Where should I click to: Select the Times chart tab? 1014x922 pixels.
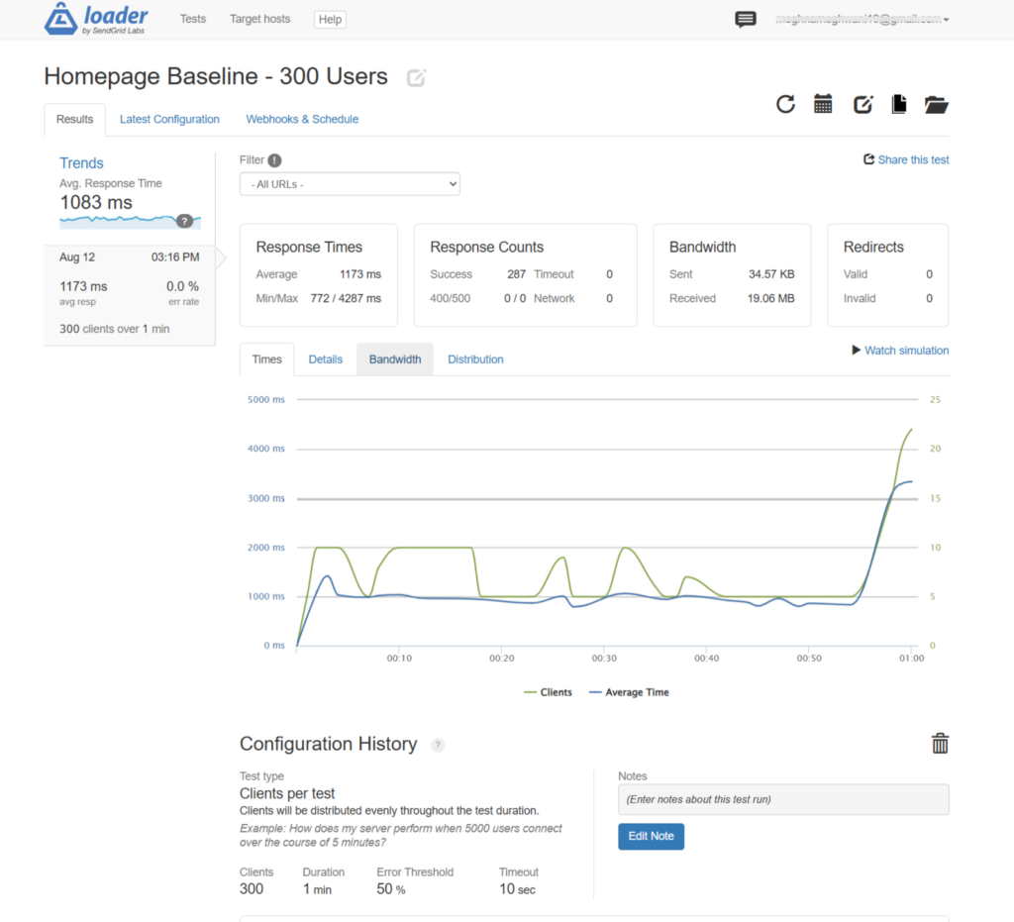click(x=266, y=359)
